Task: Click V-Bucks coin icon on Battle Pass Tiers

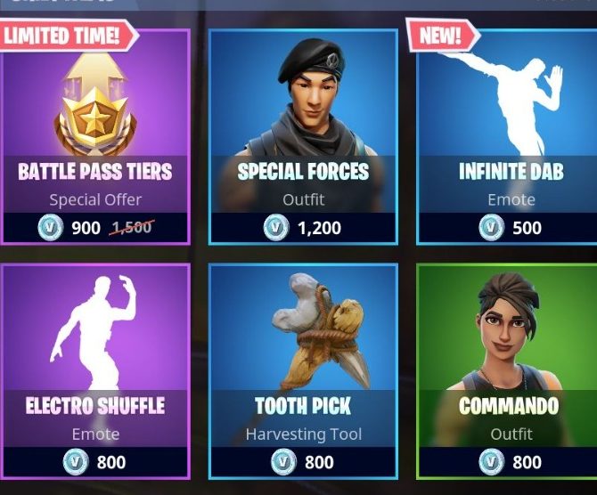Action: click(x=51, y=228)
